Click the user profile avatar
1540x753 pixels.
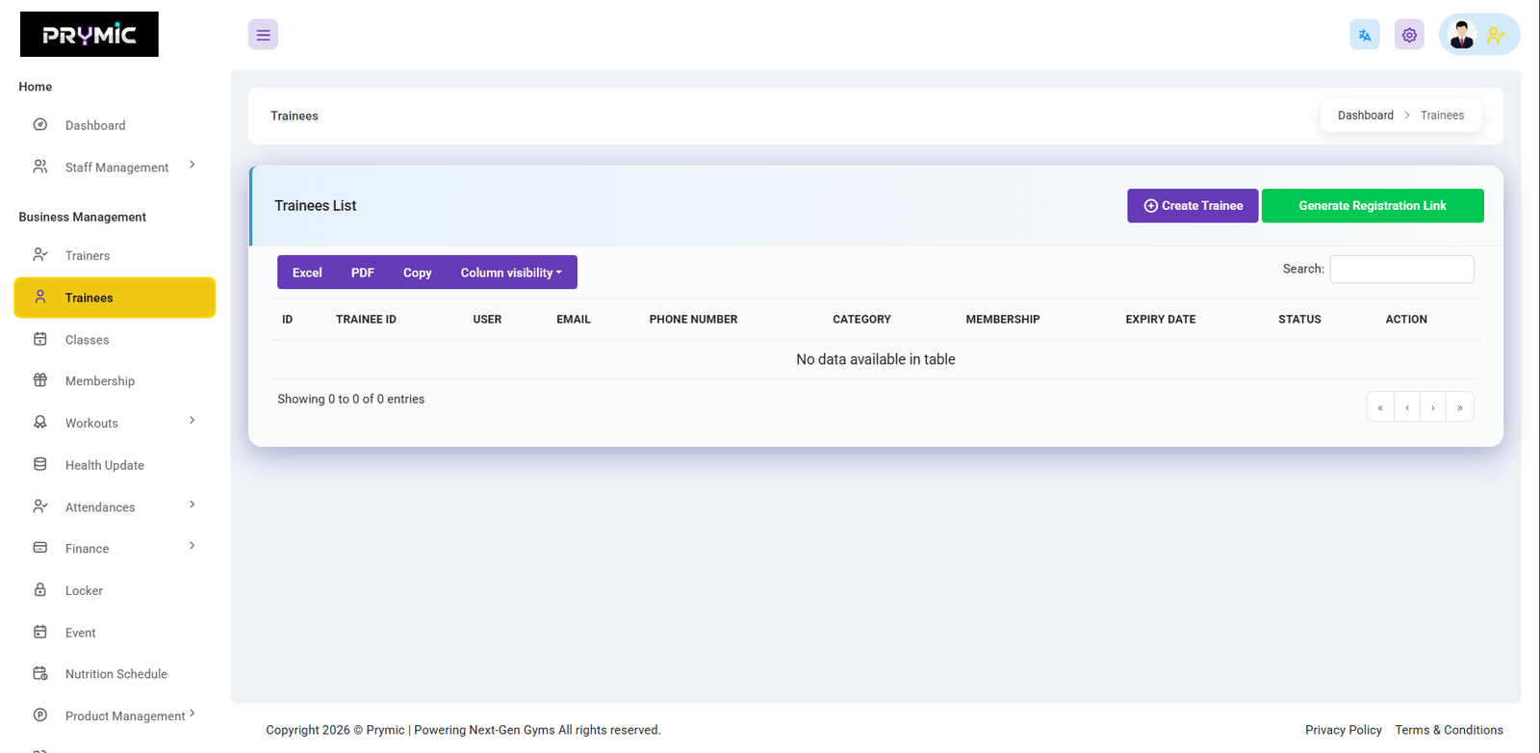(1462, 35)
